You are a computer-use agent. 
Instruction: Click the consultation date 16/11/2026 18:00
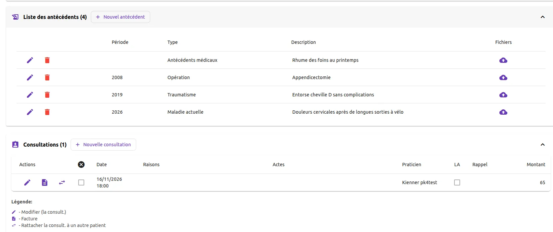click(109, 182)
